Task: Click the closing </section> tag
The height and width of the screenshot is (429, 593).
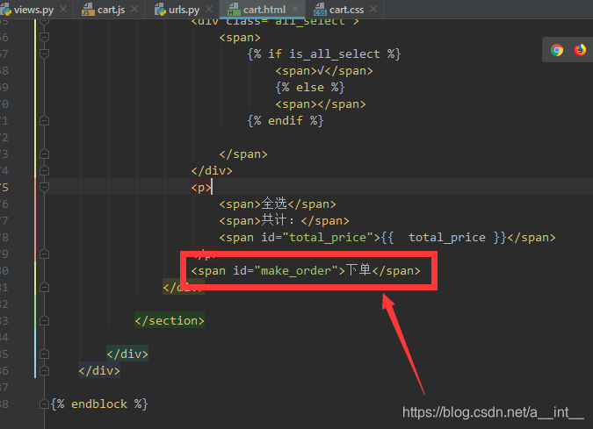Action: [170, 320]
